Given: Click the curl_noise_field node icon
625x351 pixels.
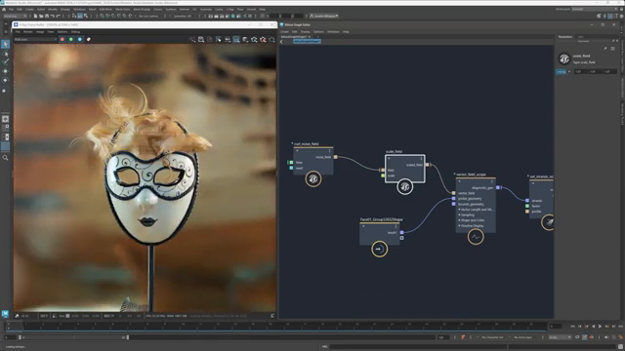Looking at the screenshot, I should coord(313,179).
